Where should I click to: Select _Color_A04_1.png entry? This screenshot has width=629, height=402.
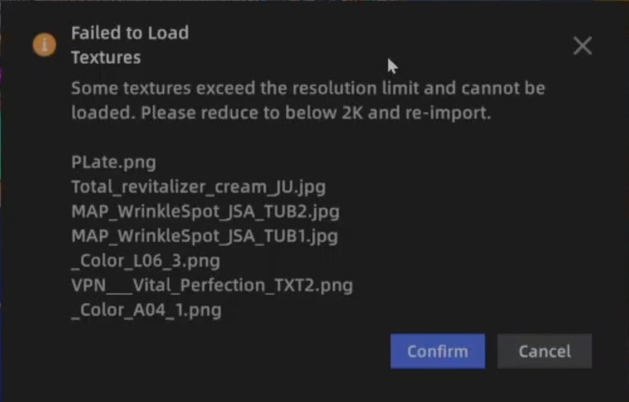[147, 310]
